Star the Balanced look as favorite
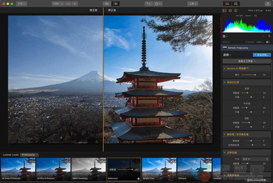The width and height of the screenshot is (273, 183). click(x=138, y=178)
